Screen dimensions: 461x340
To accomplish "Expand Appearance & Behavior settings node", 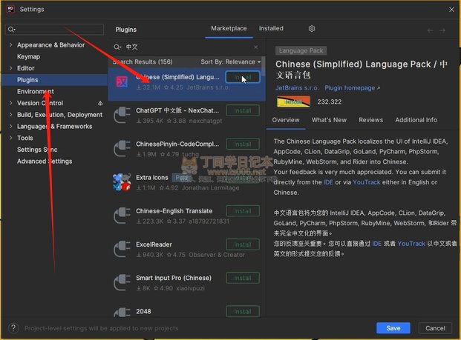I will pyautogui.click(x=10, y=45).
